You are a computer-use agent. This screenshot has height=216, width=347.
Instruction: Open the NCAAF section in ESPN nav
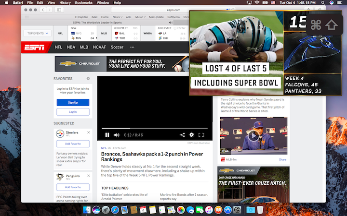click(x=99, y=47)
